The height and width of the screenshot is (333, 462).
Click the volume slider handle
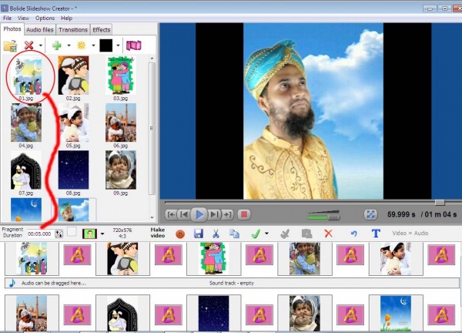334,217
